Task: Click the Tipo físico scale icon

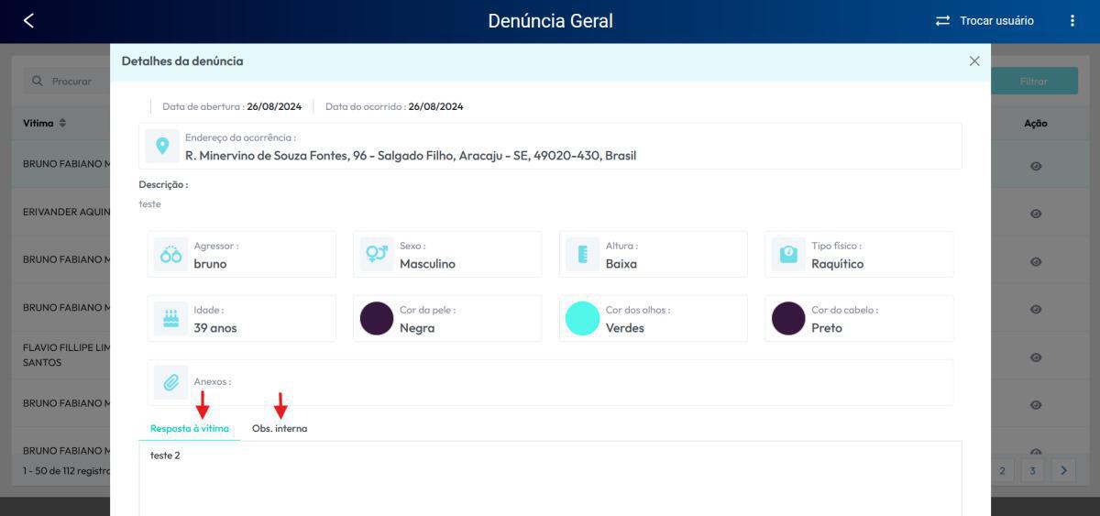Action: (x=788, y=254)
